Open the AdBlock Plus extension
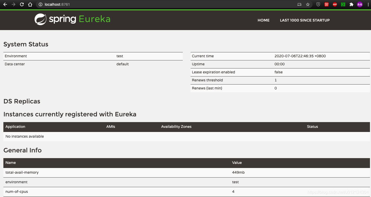This screenshot has width=371, height=197. 335,4
